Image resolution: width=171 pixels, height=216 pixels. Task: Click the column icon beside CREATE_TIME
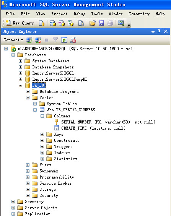[x=57, y=128]
